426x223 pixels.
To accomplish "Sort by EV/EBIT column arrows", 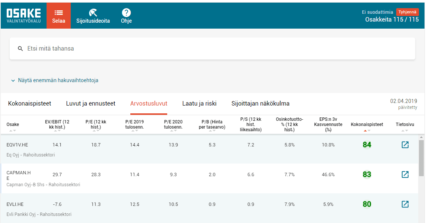I will (x=57, y=131).
